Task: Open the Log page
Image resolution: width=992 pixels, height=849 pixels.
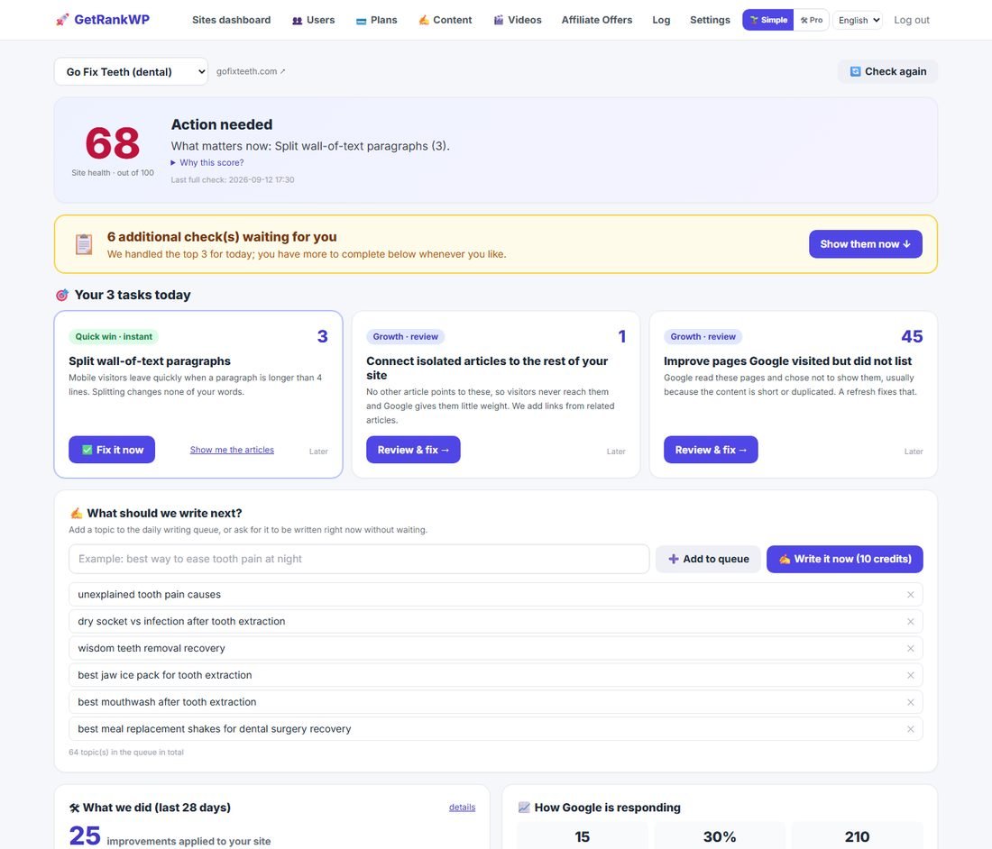Action: (661, 20)
